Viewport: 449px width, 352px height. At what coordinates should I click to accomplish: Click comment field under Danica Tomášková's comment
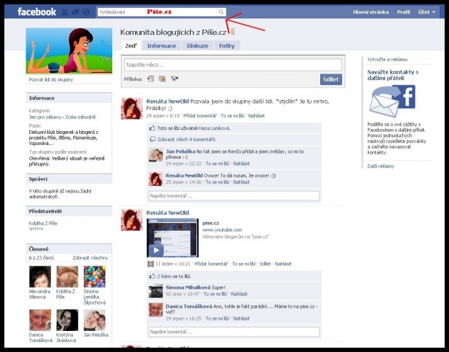coord(234,332)
